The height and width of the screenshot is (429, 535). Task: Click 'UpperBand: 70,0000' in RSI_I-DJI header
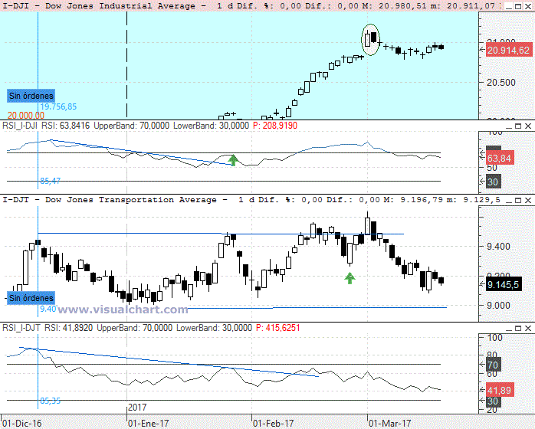point(131,126)
